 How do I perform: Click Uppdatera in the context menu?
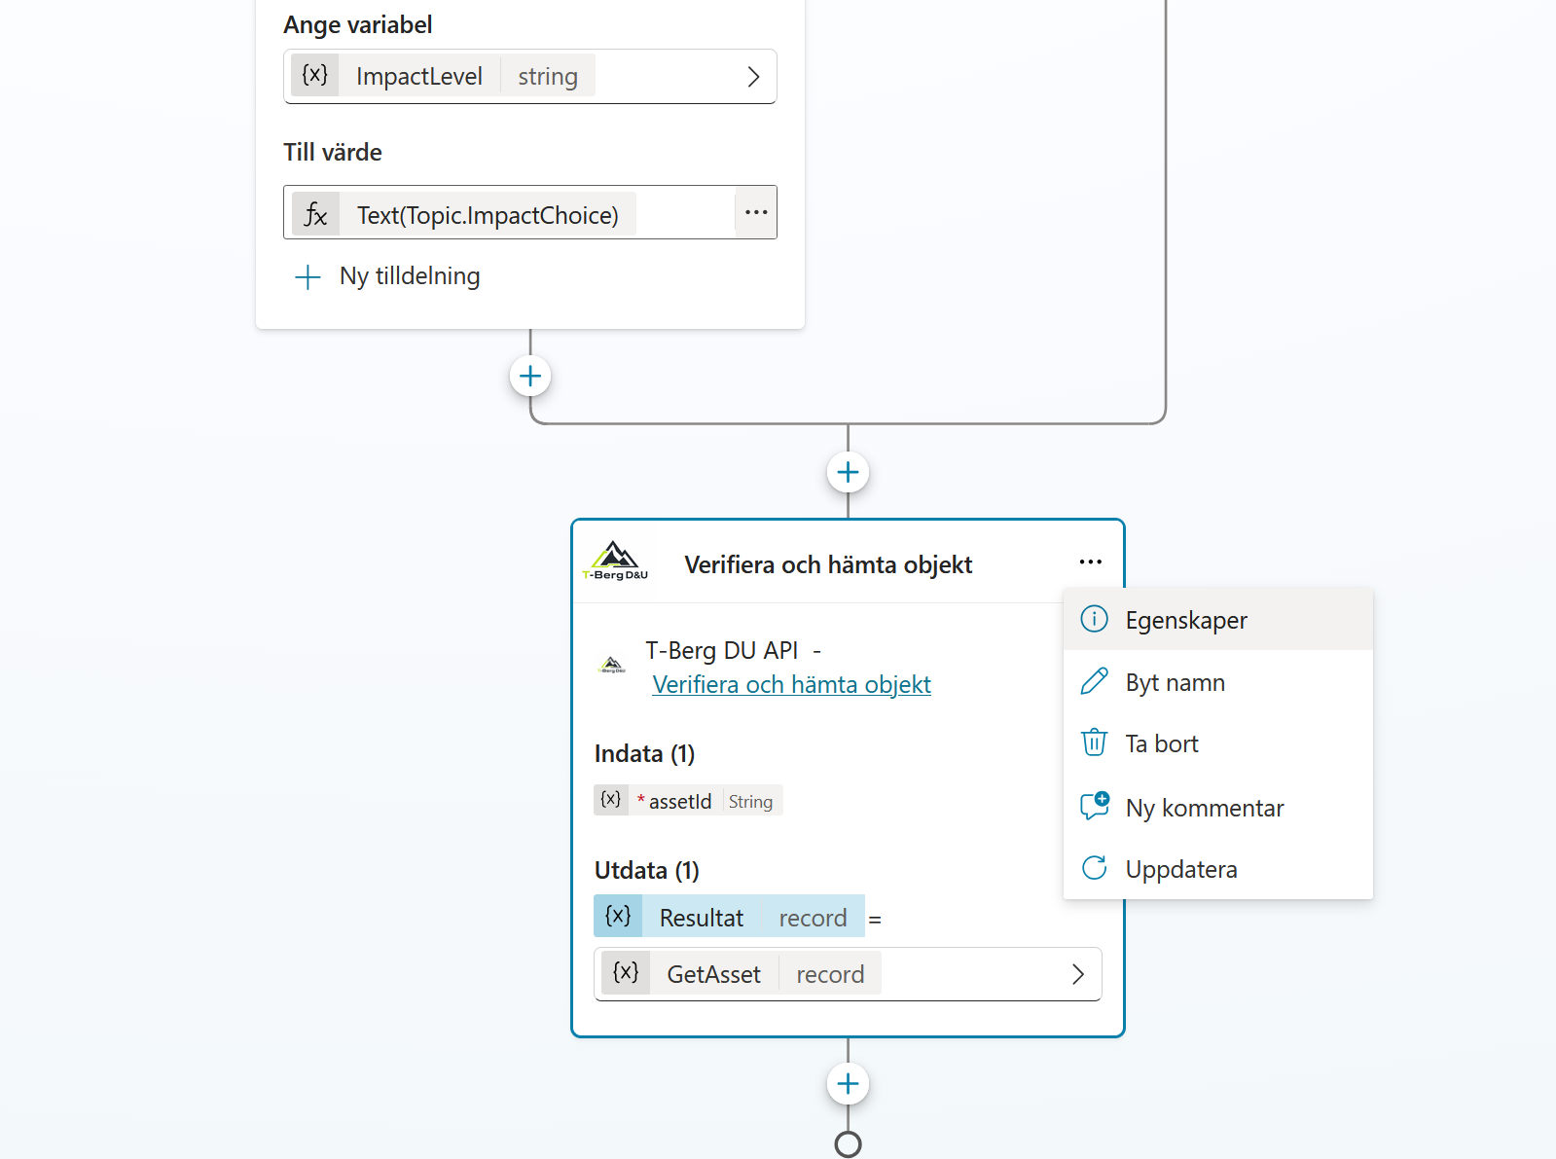point(1217,868)
